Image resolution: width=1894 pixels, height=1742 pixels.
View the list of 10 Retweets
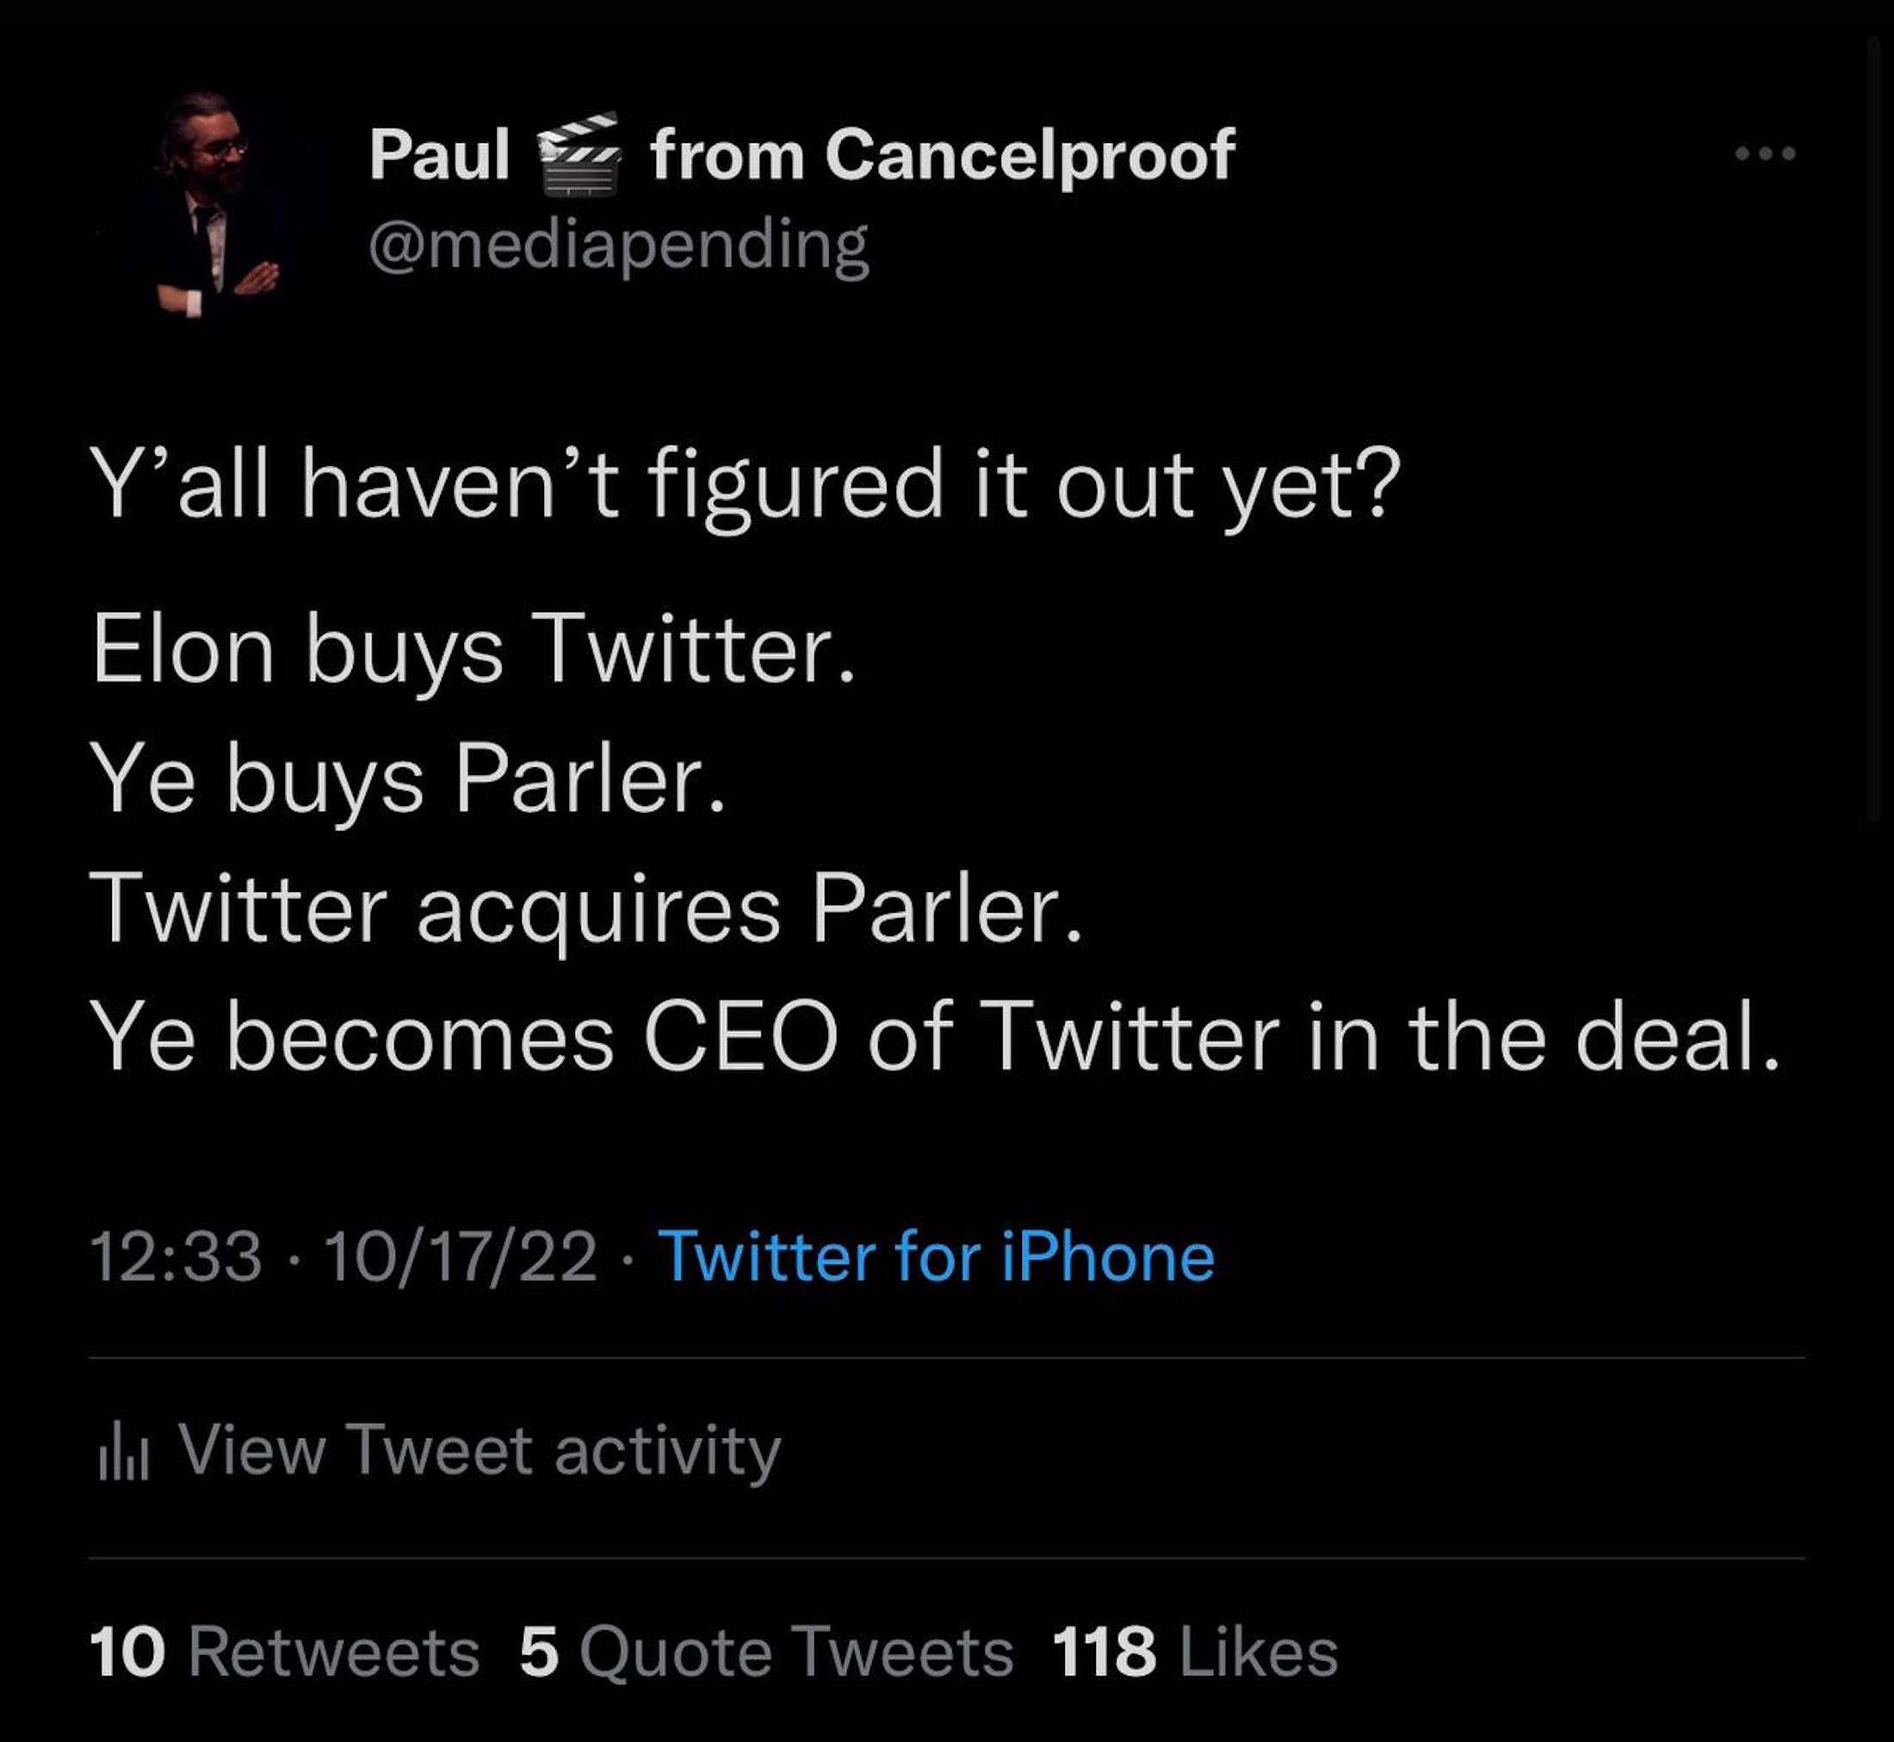click(283, 1652)
